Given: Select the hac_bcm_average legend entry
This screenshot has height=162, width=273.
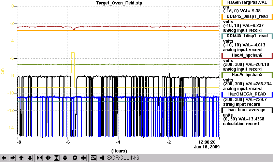Looking at the screenshot, I should click(247, 110).
